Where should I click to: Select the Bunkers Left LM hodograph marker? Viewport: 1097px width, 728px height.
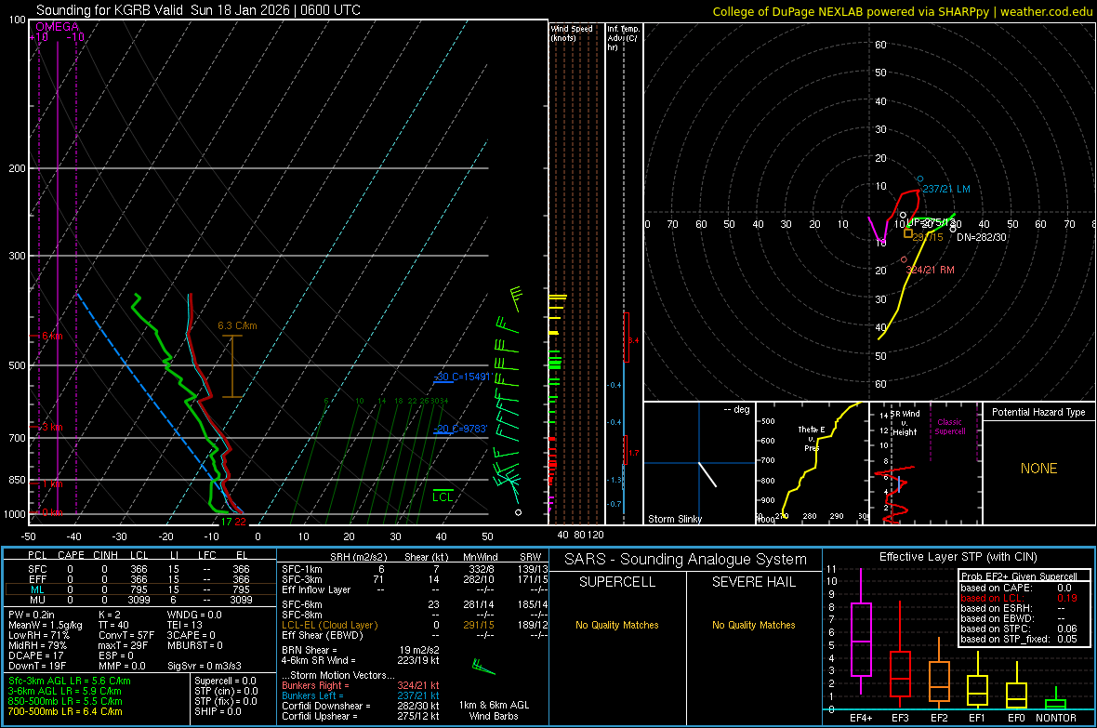click(x=920, y=179)
